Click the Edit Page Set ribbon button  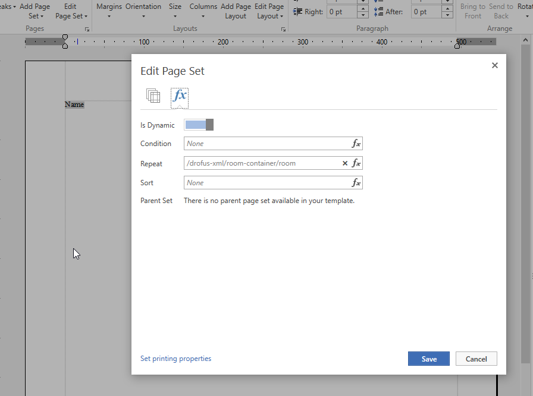71,11
